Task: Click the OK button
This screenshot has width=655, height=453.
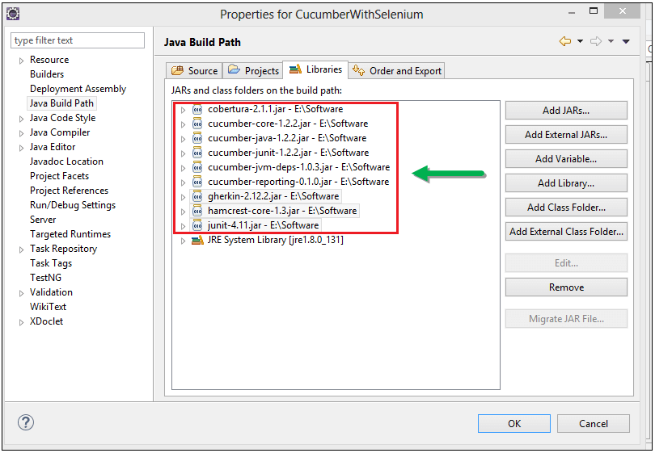Action: point(513,423)
